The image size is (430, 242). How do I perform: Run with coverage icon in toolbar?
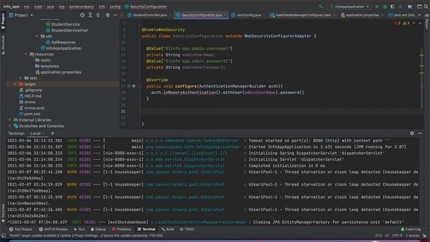(x=392, y=7)
